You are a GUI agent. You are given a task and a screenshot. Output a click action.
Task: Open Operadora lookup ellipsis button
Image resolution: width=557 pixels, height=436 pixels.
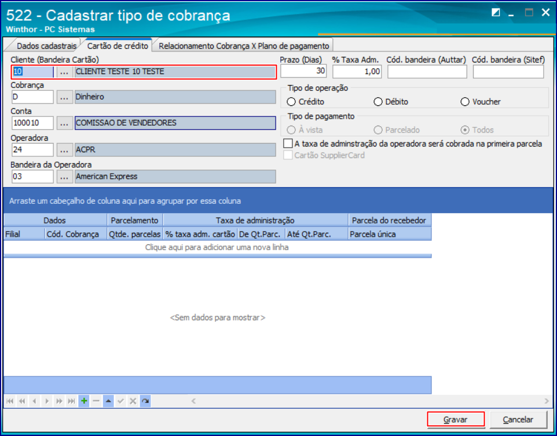[x=64, y=150]
